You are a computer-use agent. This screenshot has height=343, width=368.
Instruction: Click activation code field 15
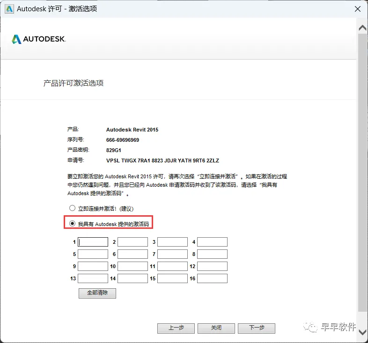pyautogui.click(x=172, y=278)
